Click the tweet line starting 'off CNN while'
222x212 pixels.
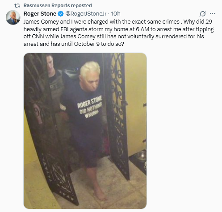coord(114,37)
